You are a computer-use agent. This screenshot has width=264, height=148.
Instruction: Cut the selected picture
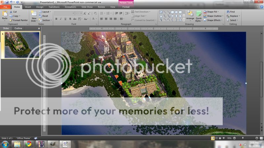coord(13,12)
